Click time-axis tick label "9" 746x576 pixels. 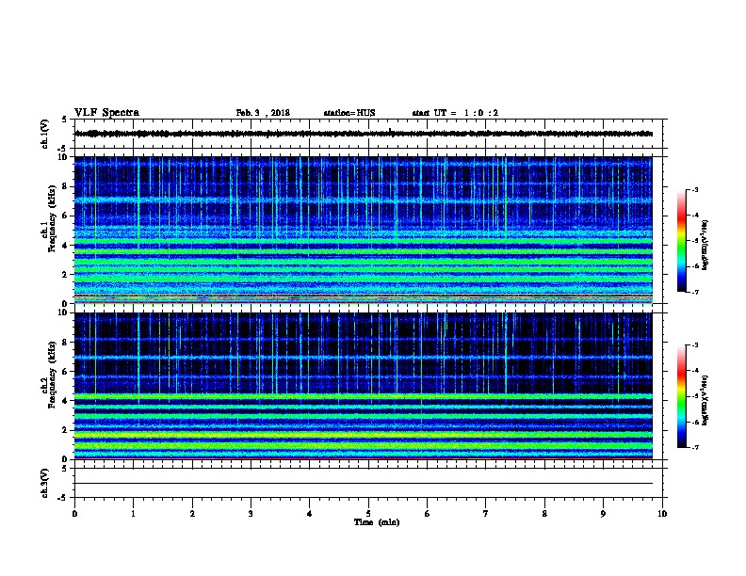point(603,514)
